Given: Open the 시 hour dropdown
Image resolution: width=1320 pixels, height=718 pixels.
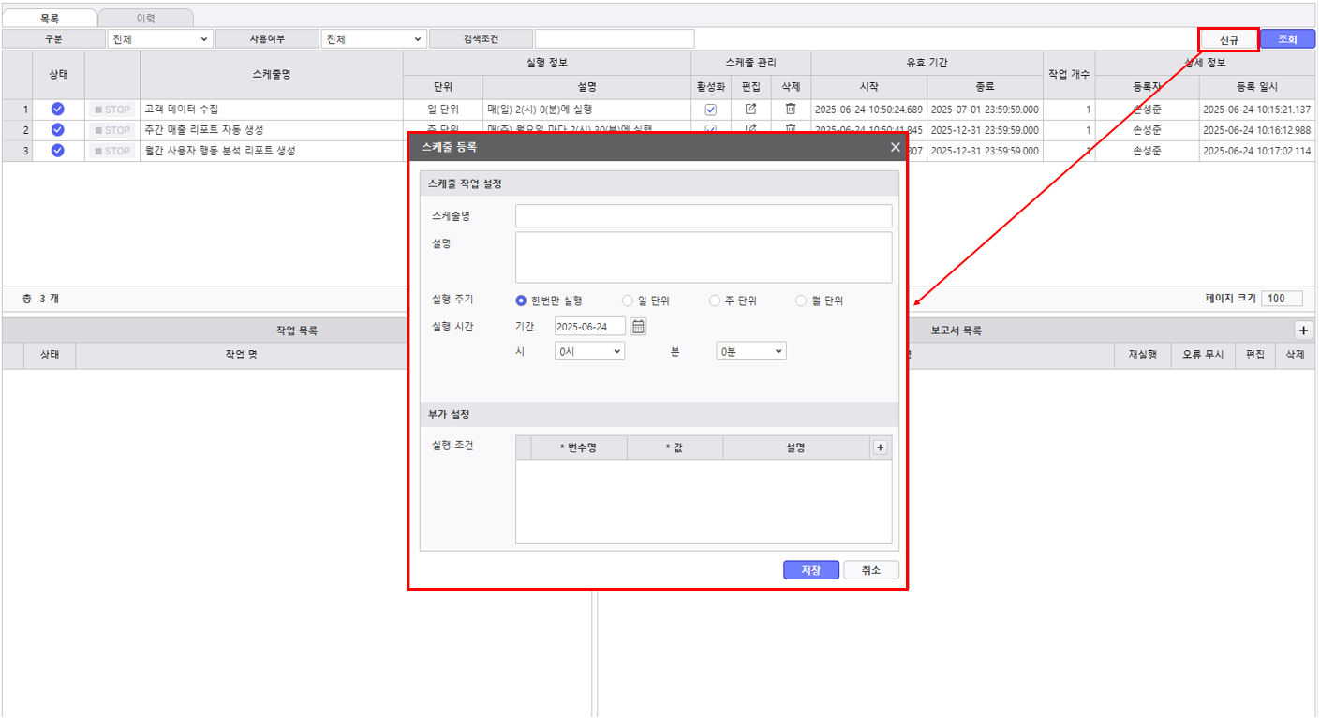Looking at the screenshot, I should pyautogui.click(x=589, y=351).
